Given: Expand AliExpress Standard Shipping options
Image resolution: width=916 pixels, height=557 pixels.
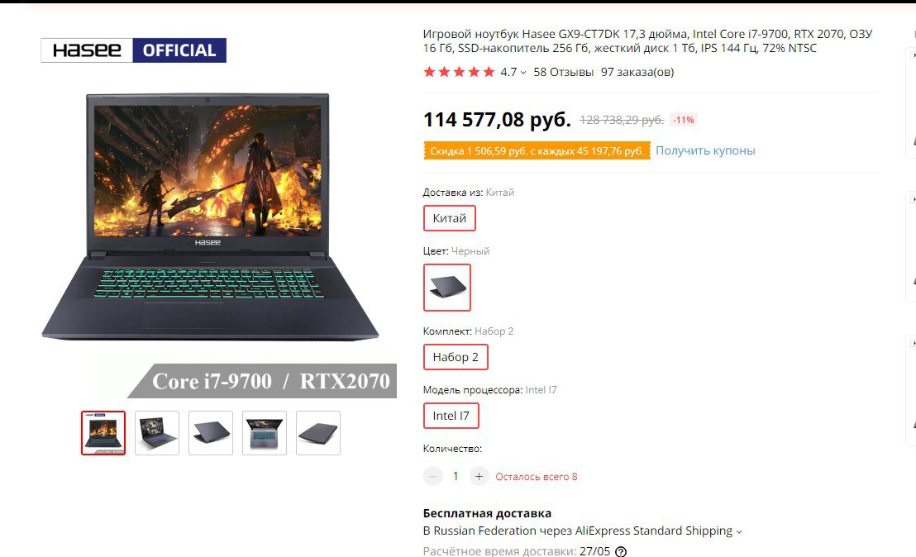Looking at the screenshot, I should click(583, 531).
